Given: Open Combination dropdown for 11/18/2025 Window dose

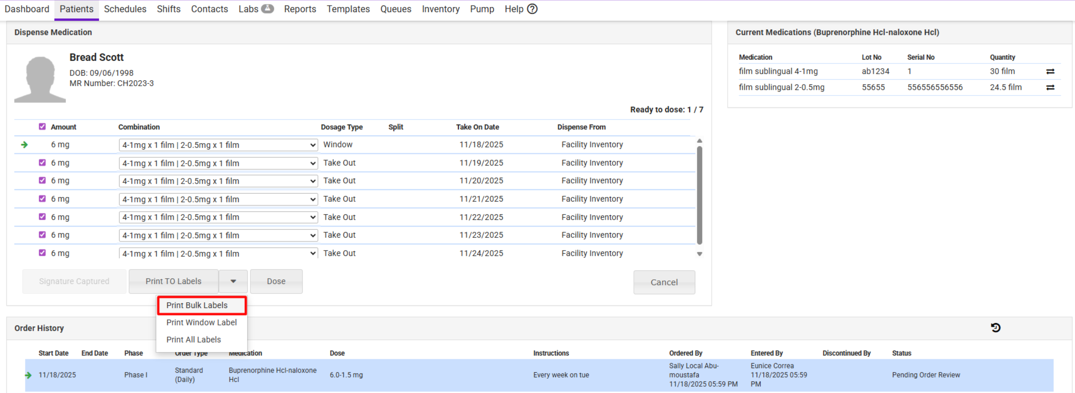Looking at the screenshot, I should (x=218, y=145).
